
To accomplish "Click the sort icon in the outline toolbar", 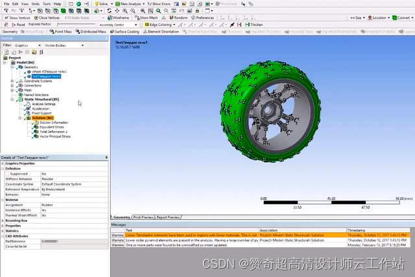I will pos(41,52).
